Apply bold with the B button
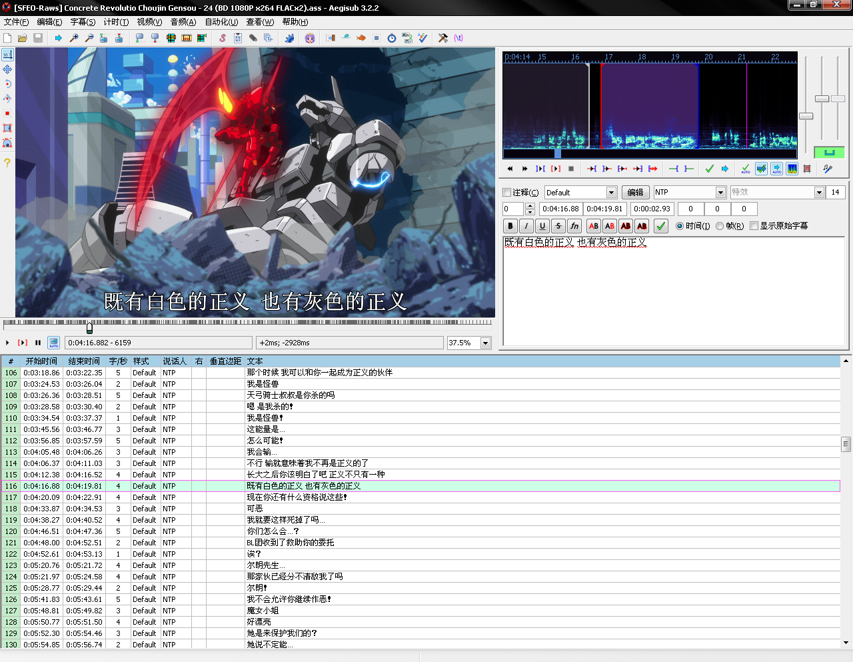The width and height of the screenshot is (853, 662). pos(510,226)
